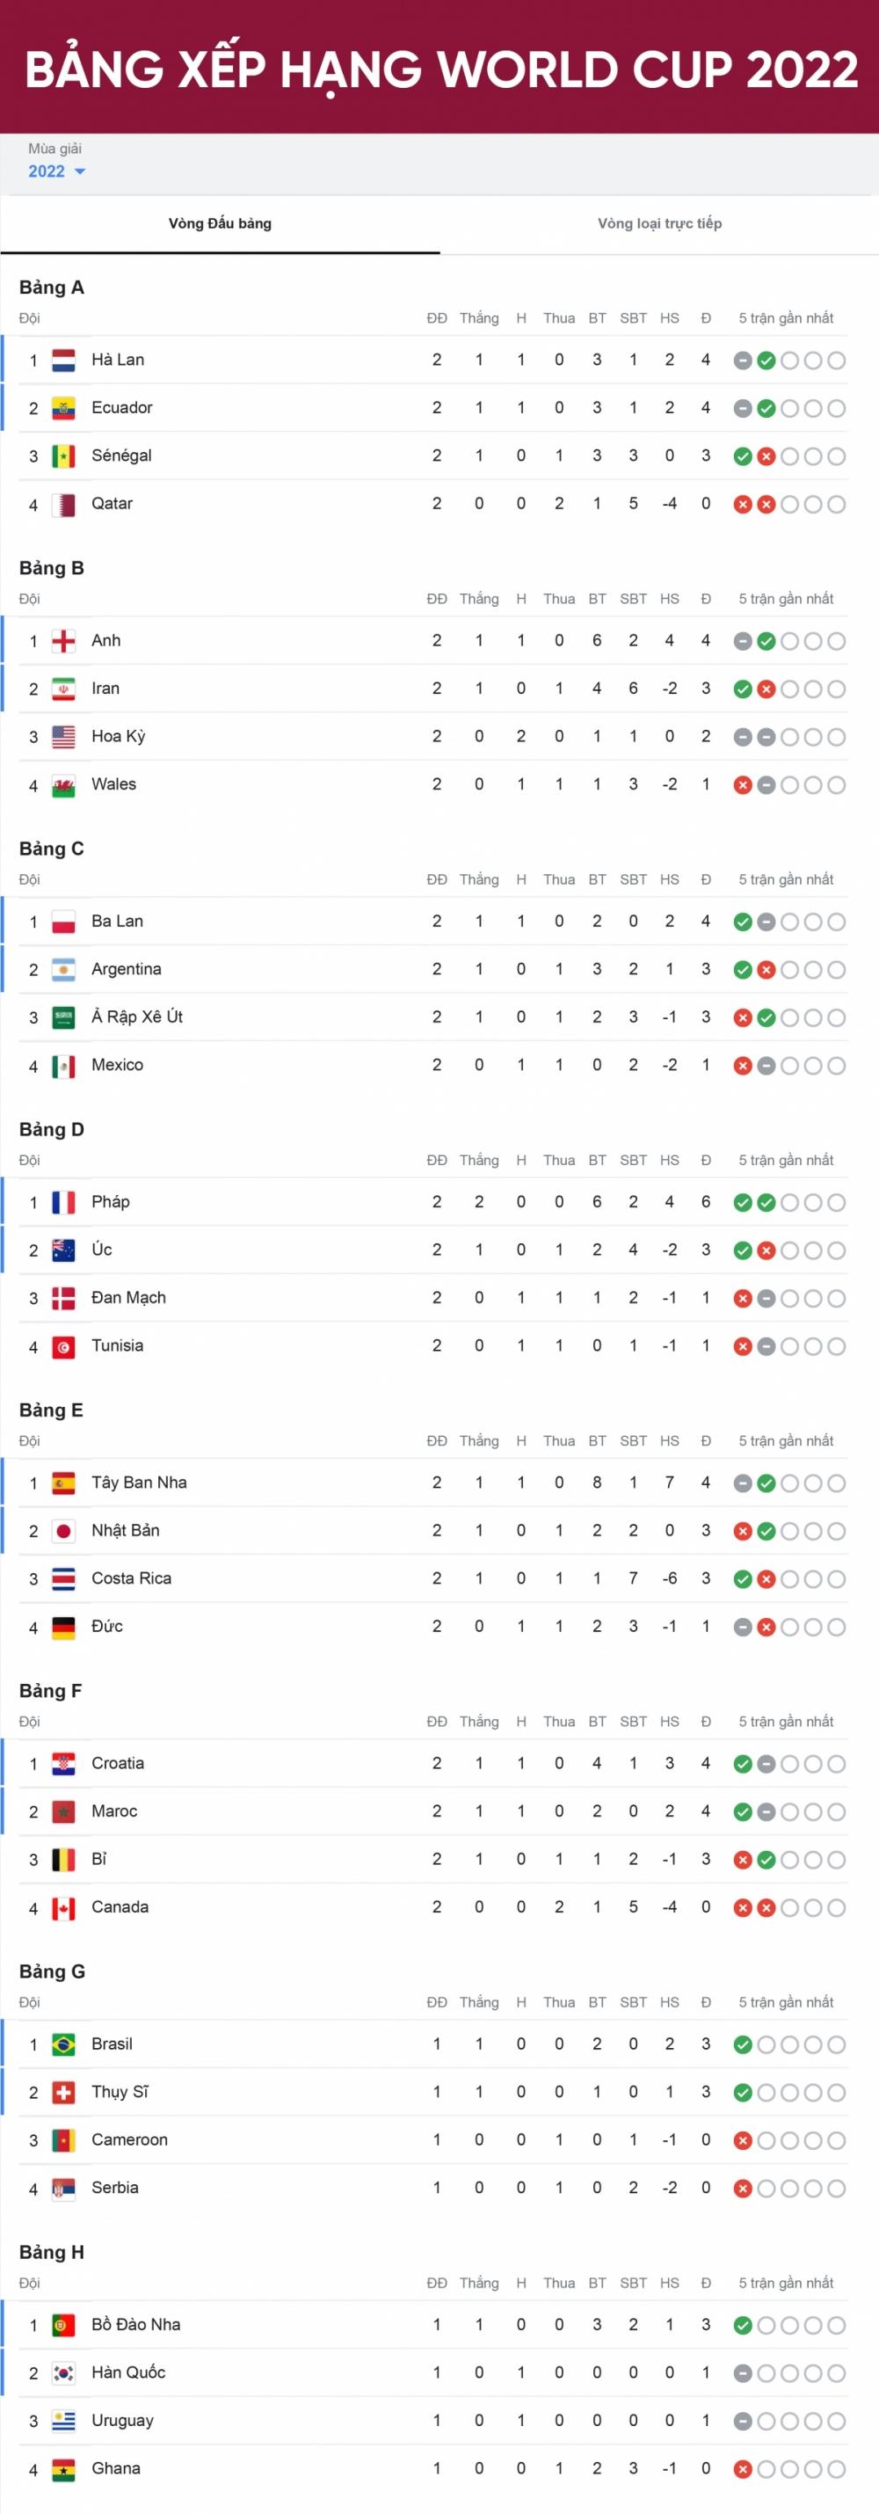Open the Sénégal team page
This screenshot has height=2514, width=879.
click(122, 455)
